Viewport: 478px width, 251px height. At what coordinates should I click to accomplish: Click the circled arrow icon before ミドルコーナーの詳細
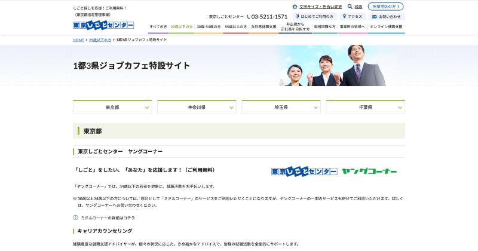[76, 218]
